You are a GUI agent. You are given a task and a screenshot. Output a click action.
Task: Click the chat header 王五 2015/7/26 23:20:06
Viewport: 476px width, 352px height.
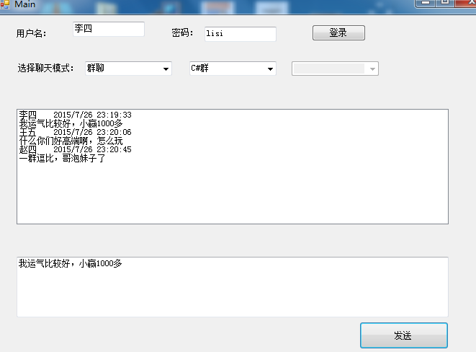pos(76,132)
